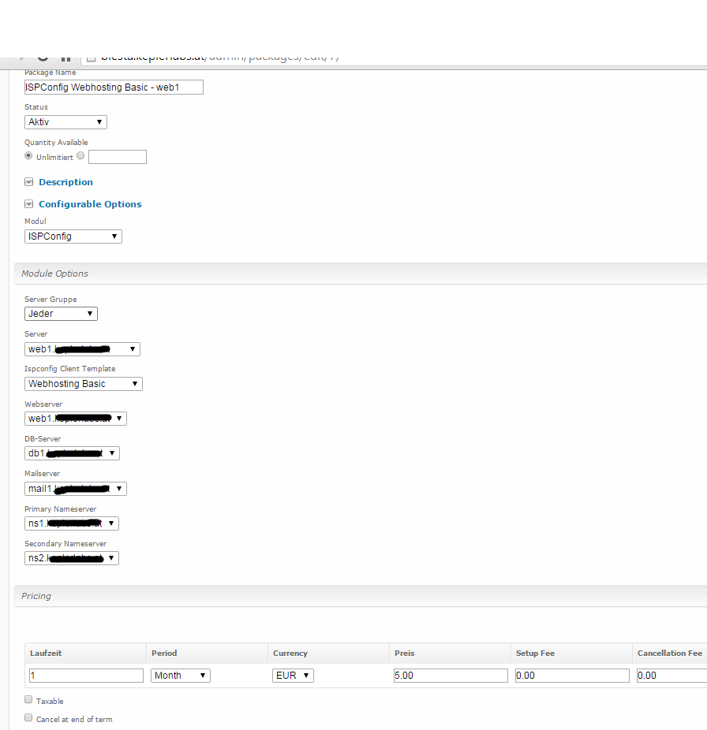Open the Modul dropdown showing ISPConfig
Screen dimensions: 707x730
point(73,237)
